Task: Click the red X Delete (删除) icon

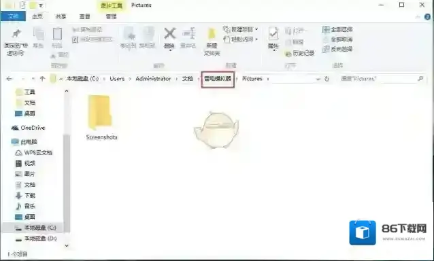Action: click(169, 34)
